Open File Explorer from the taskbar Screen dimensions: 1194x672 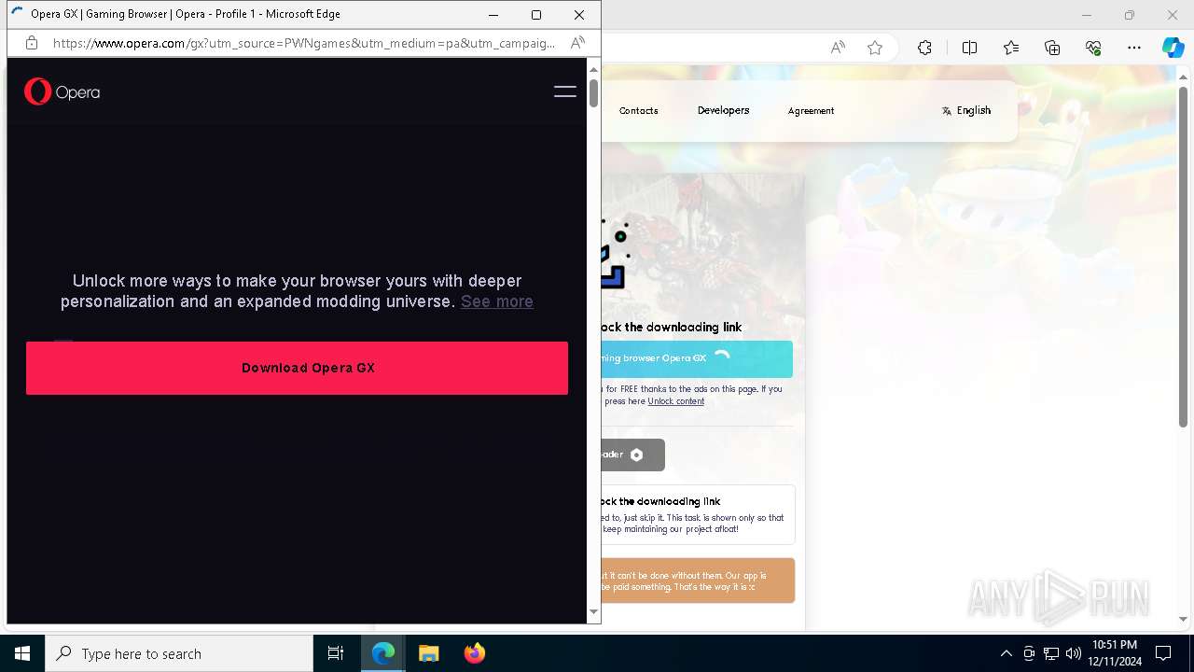[x=428, y=653]
